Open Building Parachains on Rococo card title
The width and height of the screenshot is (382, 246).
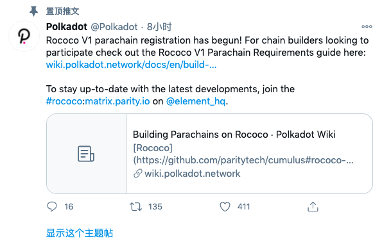point(234,135)
